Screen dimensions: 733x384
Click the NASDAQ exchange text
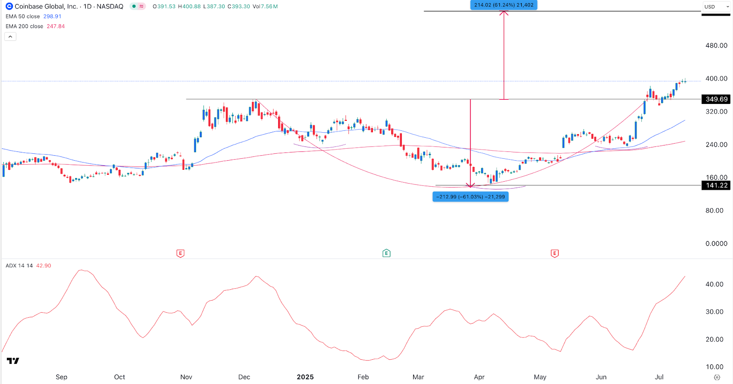(x=110, y=6)
